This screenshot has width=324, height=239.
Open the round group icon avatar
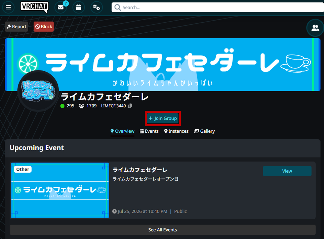(x=38, y=91)
